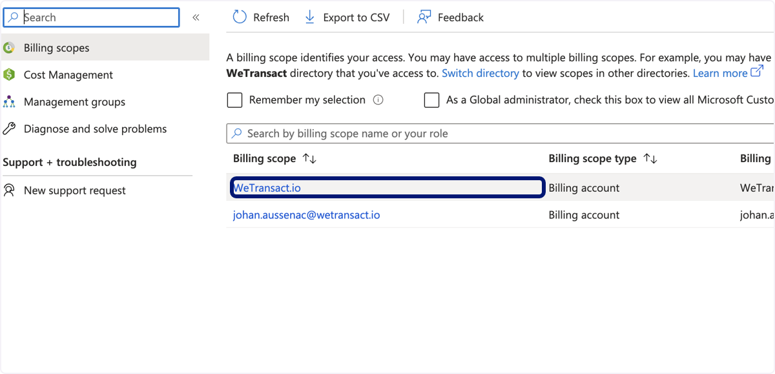Select Billing scopes in sidebar

click(105, 47)
